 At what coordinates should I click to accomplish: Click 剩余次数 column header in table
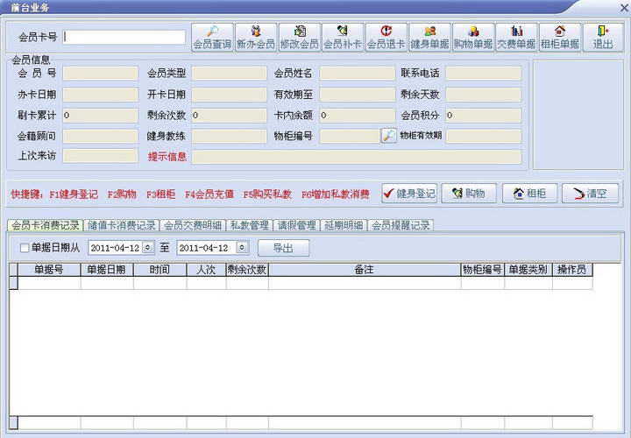click(x=247, y=270)
